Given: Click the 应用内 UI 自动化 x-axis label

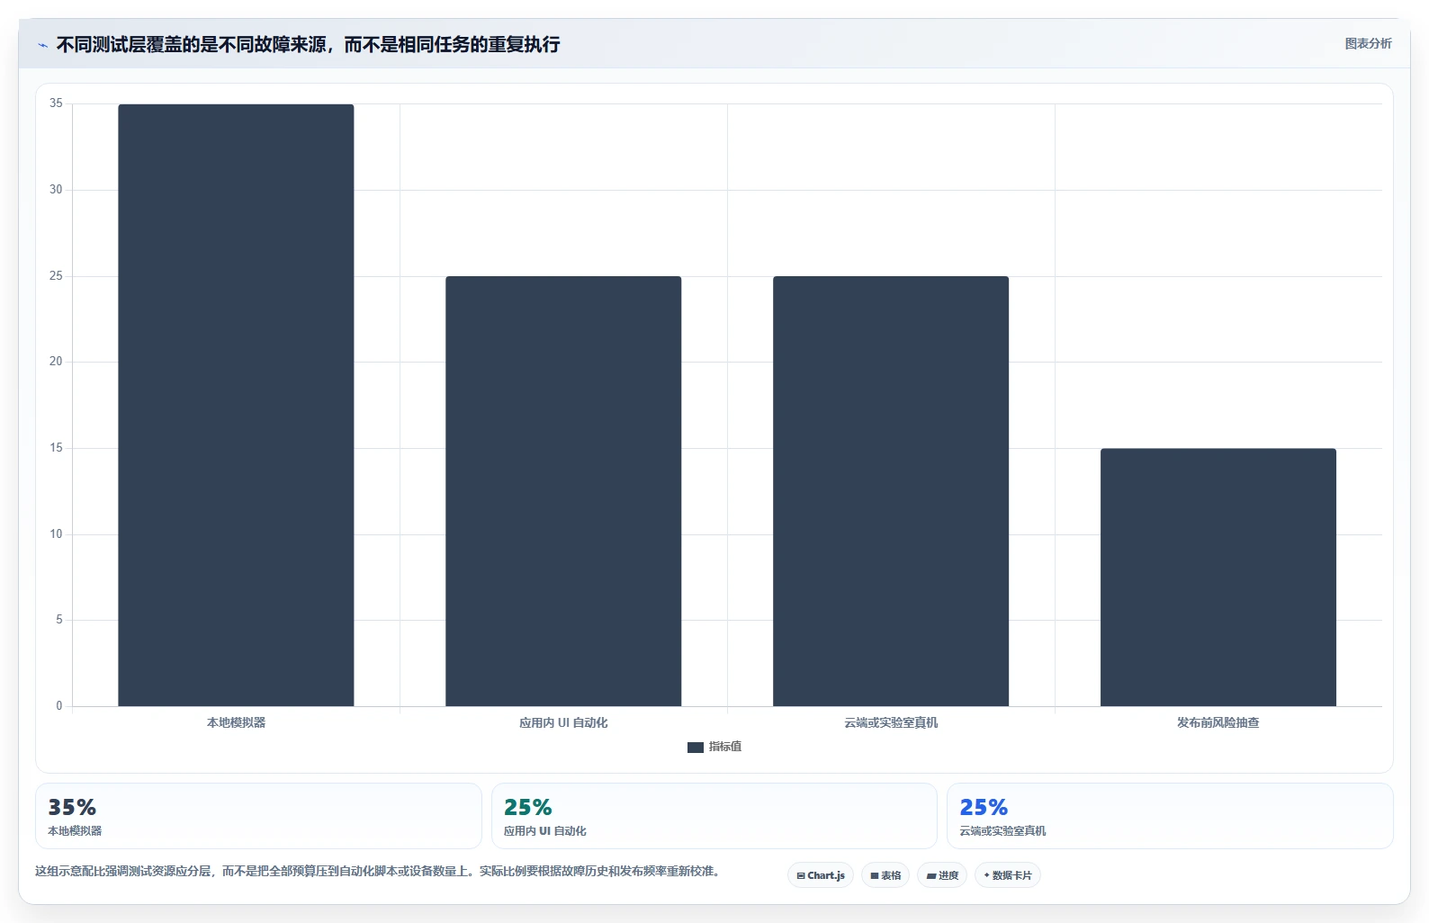Looking at the screenshot, I should coord(563,722).
